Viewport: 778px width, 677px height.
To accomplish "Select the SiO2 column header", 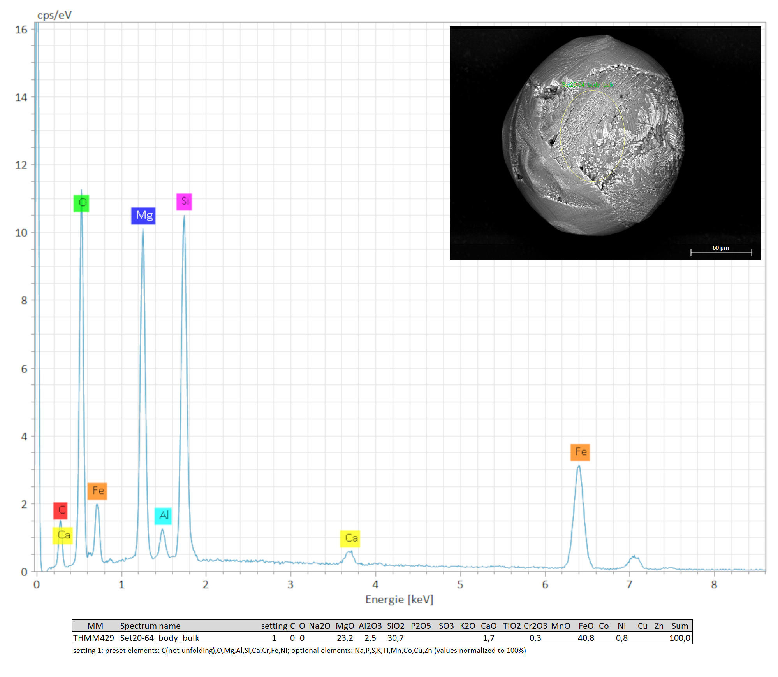I will 396,626.
